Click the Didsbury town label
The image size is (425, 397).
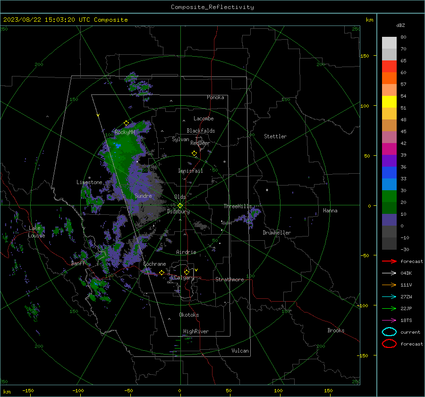click(178, 211)
